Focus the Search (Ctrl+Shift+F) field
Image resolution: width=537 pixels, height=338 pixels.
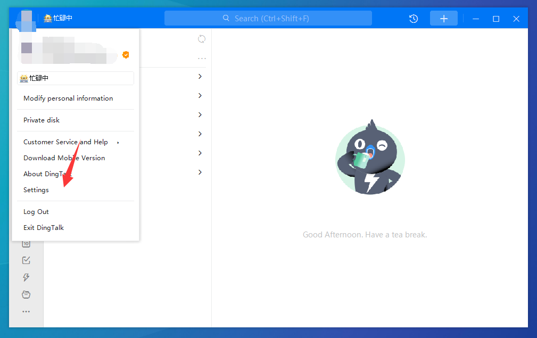[268, 18]
